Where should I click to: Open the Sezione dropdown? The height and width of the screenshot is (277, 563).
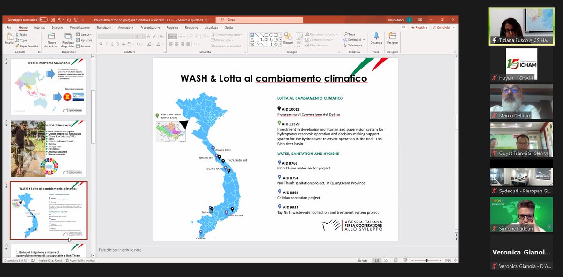(x=84, y=46)
